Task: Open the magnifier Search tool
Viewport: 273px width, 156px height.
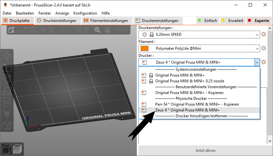Action: tap(97, 30)
